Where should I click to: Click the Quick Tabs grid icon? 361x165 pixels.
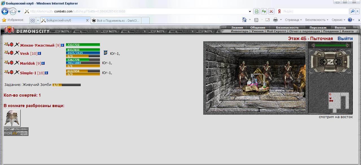point(32,20)
